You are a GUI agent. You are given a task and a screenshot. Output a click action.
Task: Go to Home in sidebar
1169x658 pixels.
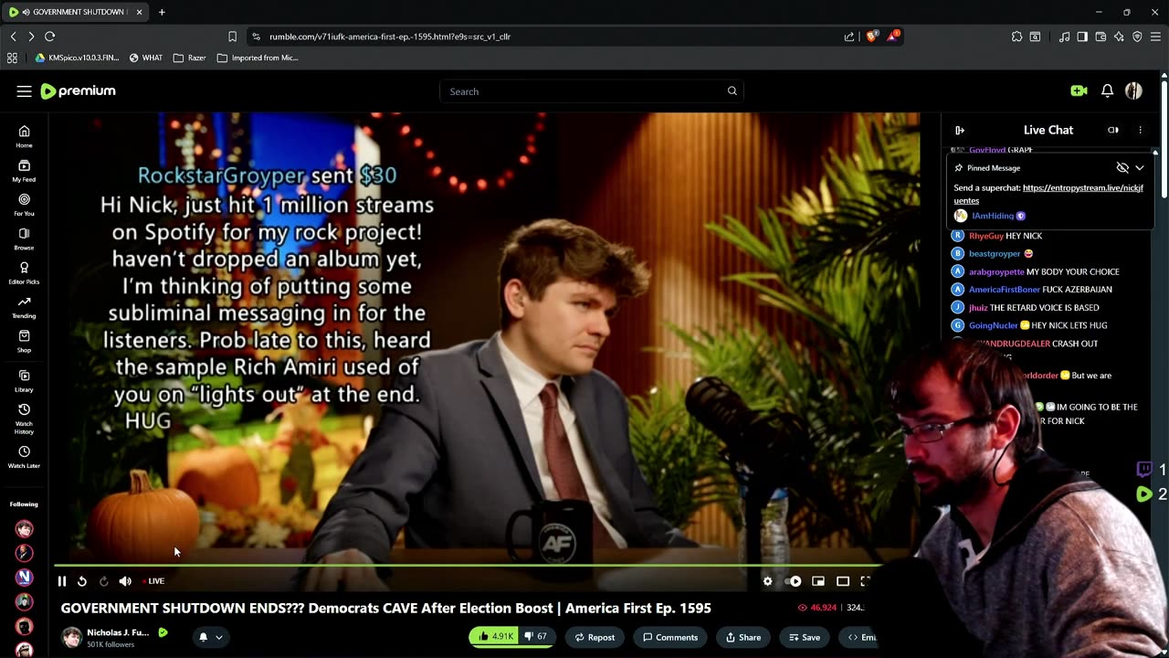24,136
